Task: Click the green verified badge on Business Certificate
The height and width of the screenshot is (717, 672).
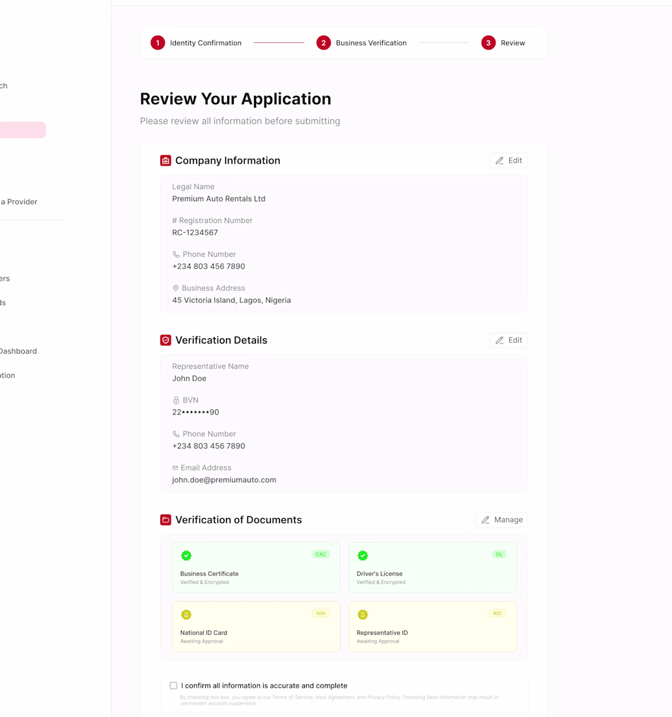Action: [186, 555]
